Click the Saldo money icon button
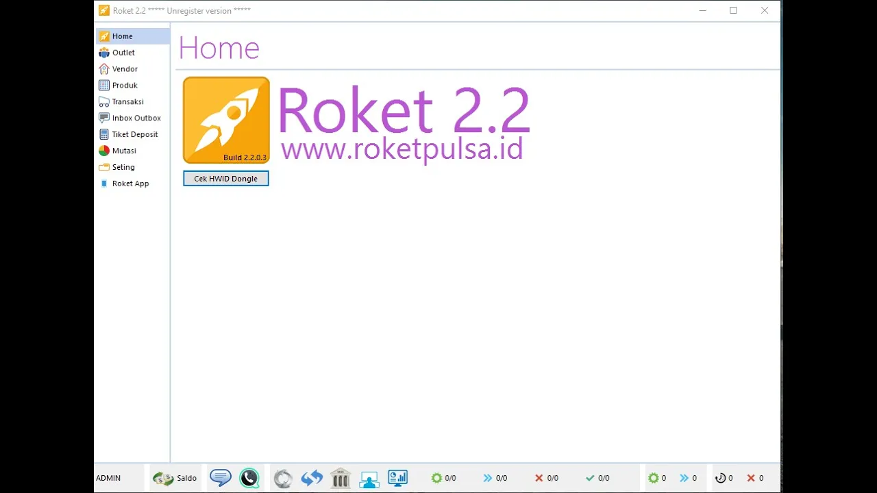This screenshot has height=493, width=877. coord(175,478)
